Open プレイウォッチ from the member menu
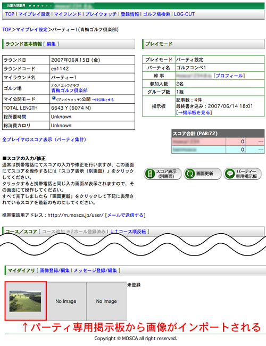The height and width of the screenshot is (346, 266). click(x=101, y=14)
